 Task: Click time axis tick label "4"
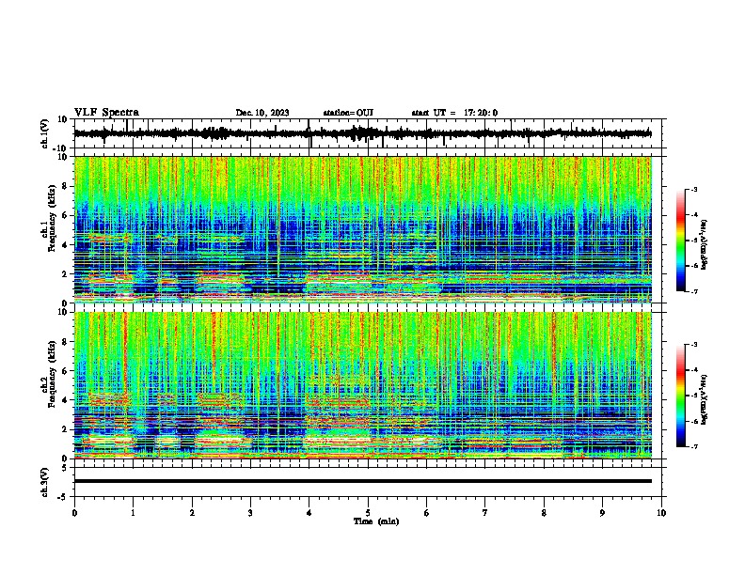pos(309,513)
